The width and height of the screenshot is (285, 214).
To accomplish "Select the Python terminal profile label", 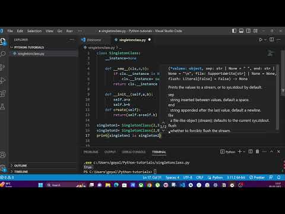I will tap(228, 152).
